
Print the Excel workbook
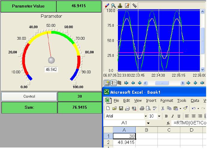[x=142, y=108]
